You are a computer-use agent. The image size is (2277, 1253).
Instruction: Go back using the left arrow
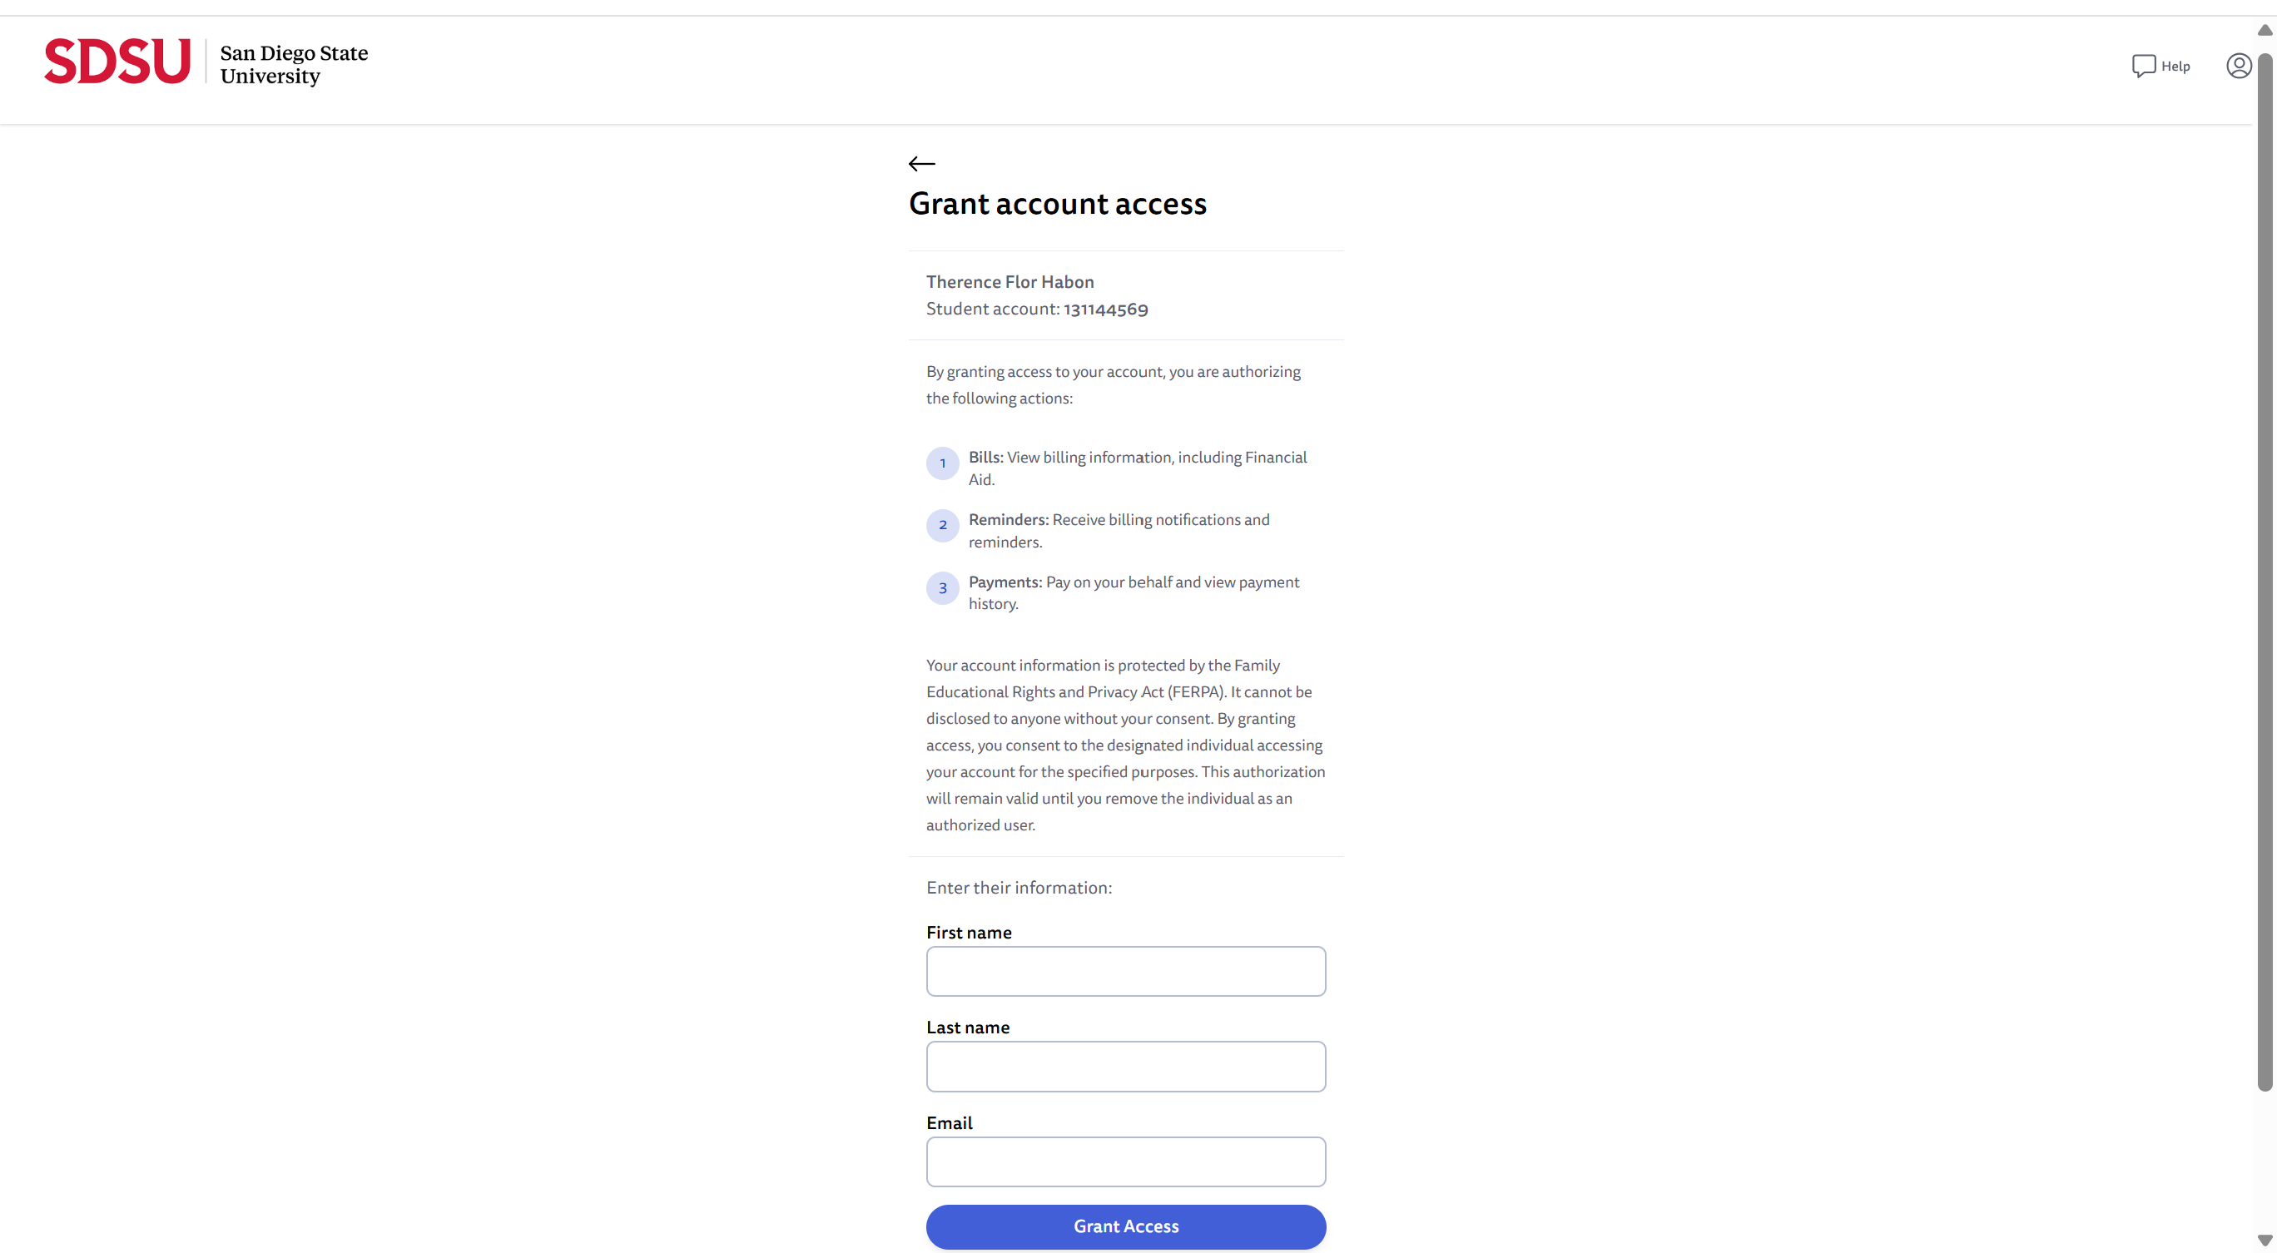point(921,163)
